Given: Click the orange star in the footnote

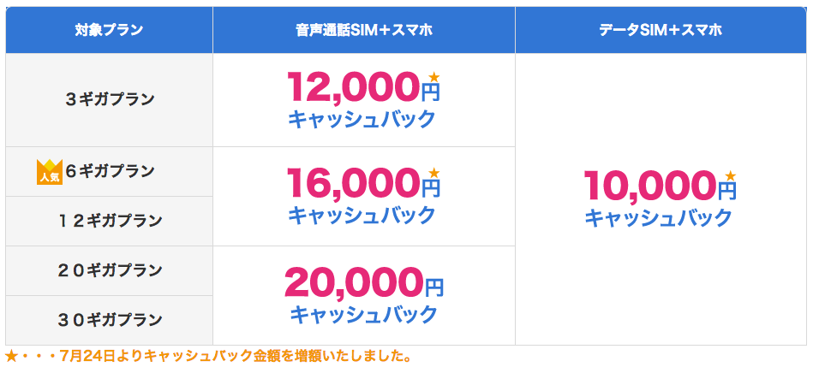Looking at the screenshot, I should coord(9,357).
